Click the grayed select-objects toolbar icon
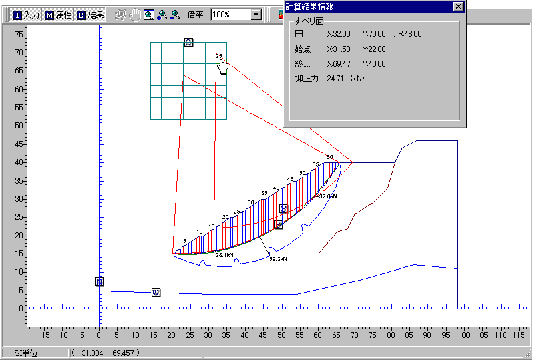 tap(120, 15)
